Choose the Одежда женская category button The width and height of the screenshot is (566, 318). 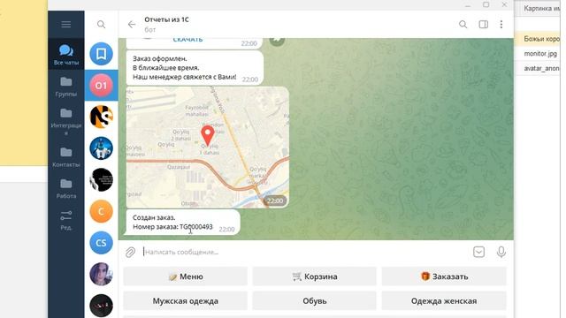444,300
